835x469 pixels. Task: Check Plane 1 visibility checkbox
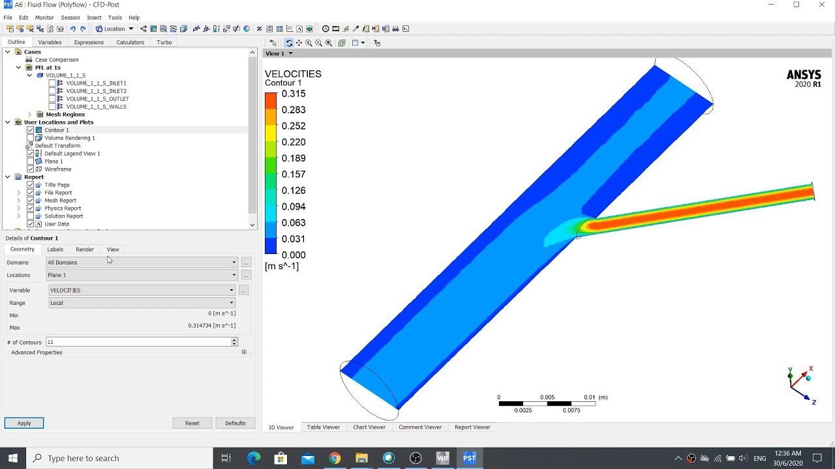30,162
